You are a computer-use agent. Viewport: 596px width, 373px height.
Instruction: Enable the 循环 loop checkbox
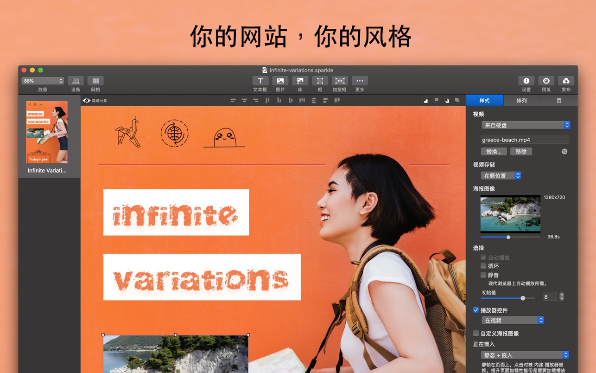pos(483,266)
